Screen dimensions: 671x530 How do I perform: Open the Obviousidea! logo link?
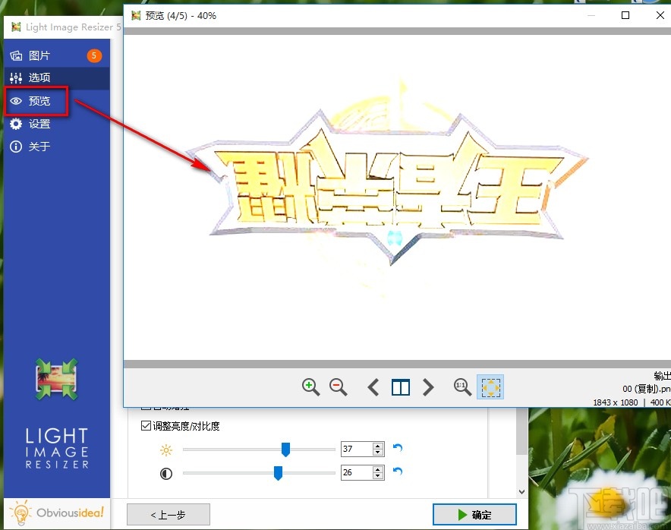(57, 513)
